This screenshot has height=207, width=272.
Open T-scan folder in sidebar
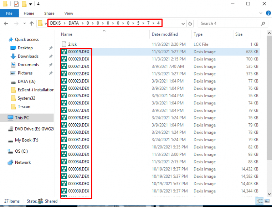click(24, 107)
